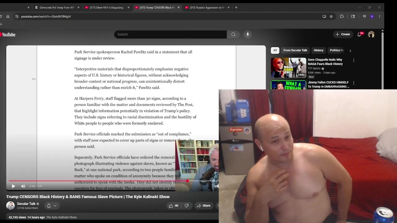397x223 pixels.
Task: Click the browser Home icon
Action: [x=8, y=16]
